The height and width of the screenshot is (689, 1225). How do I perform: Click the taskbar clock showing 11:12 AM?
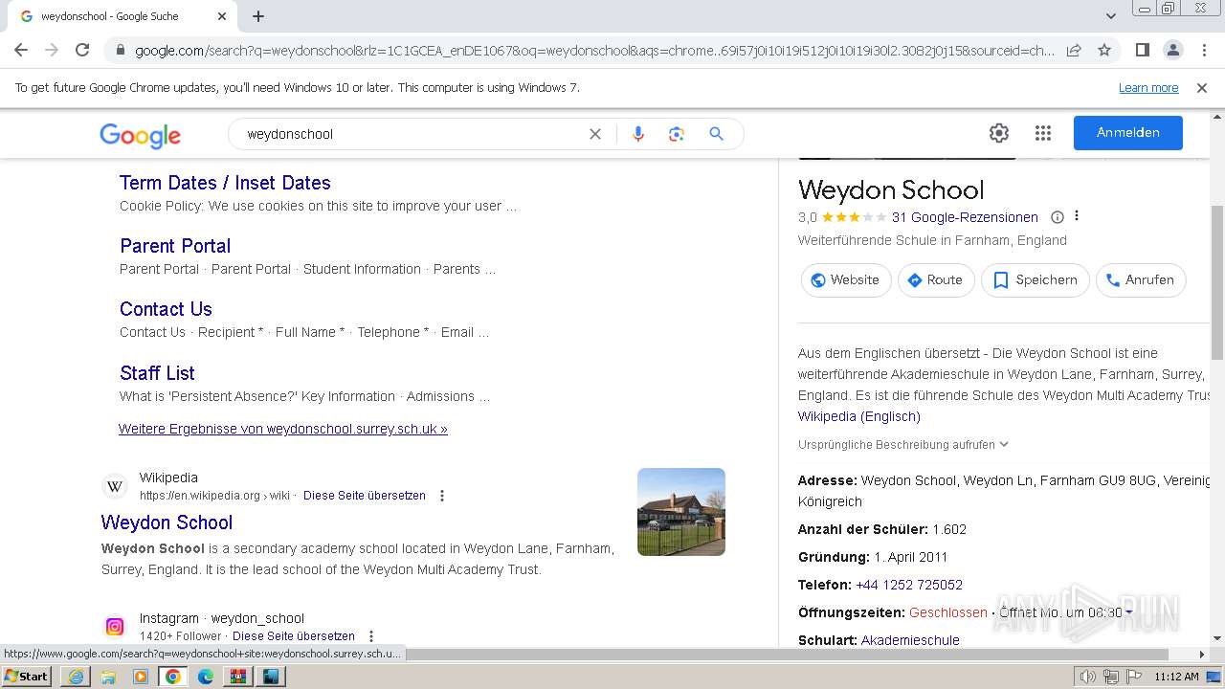tap(1176, 677)
